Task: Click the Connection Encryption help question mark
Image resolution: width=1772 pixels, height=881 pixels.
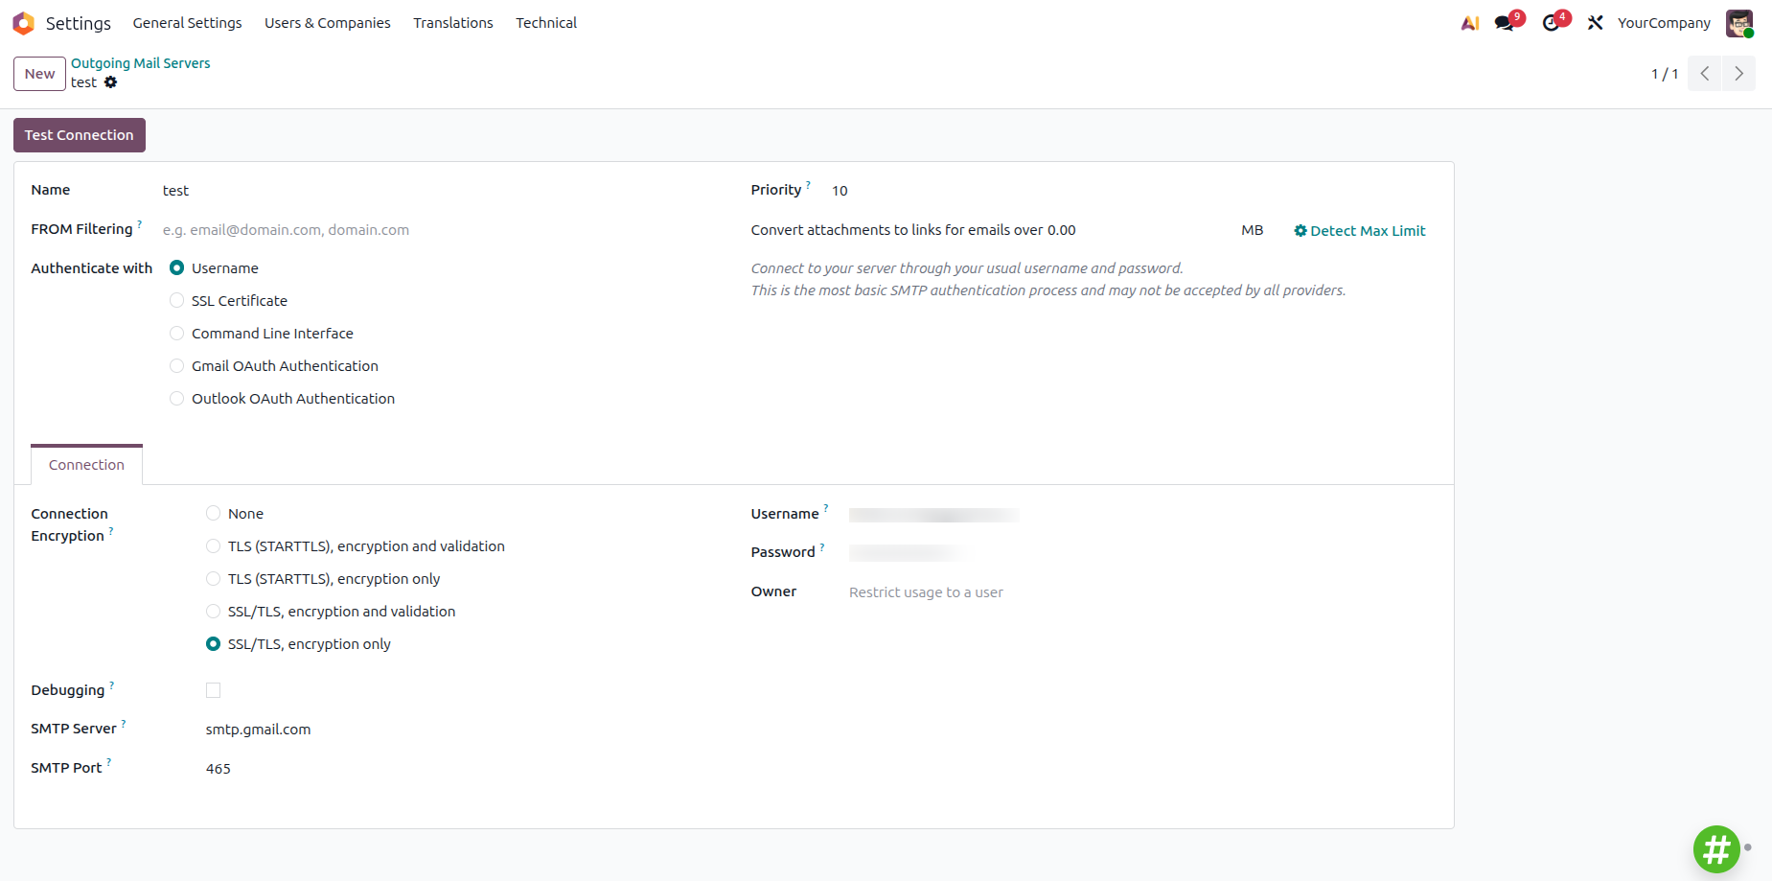Action: [111, 530]
